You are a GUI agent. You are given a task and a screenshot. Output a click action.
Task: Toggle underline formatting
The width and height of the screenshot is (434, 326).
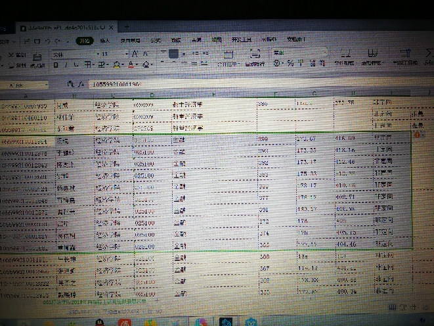coord(76,65)
